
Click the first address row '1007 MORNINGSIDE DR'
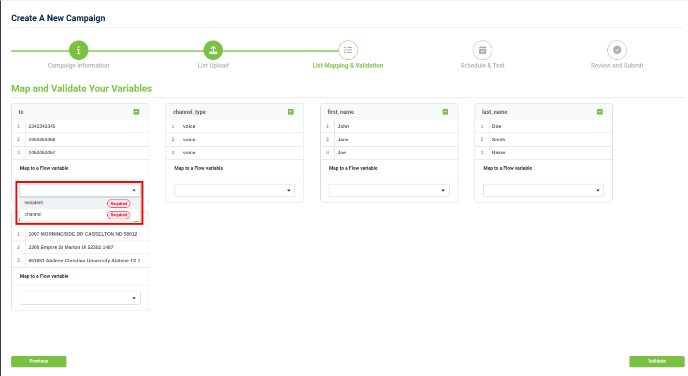click(83, 234)
